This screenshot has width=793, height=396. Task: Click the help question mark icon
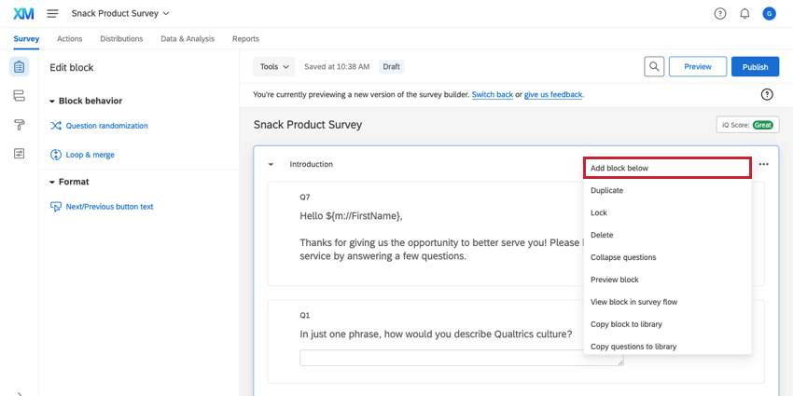720,14
